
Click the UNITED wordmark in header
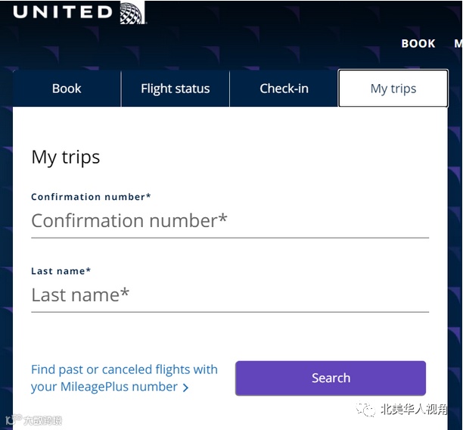[x=63, y=12]
